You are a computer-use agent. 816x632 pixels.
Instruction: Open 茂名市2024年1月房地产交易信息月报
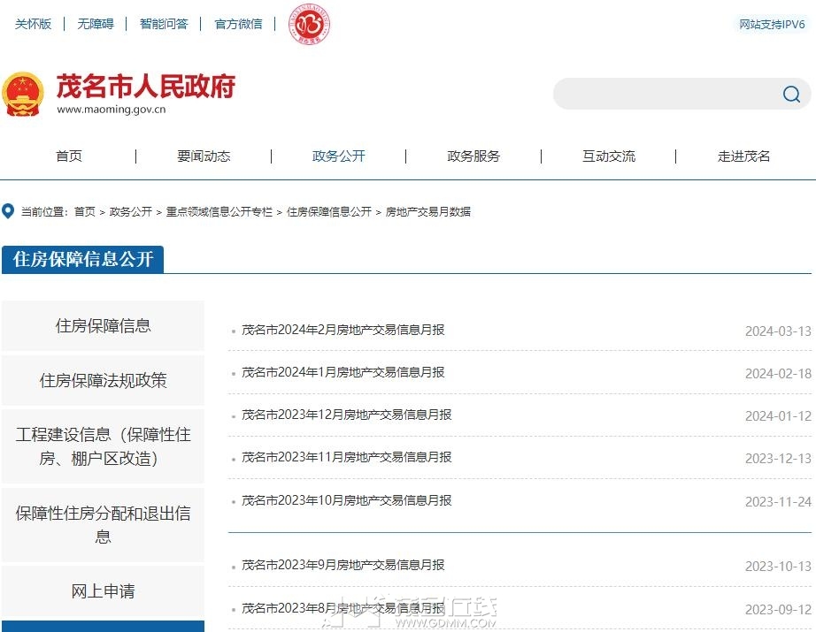[x=343, y=373]
